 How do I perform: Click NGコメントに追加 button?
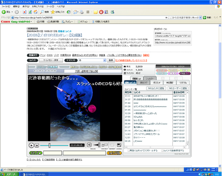[x=156, y=89]
